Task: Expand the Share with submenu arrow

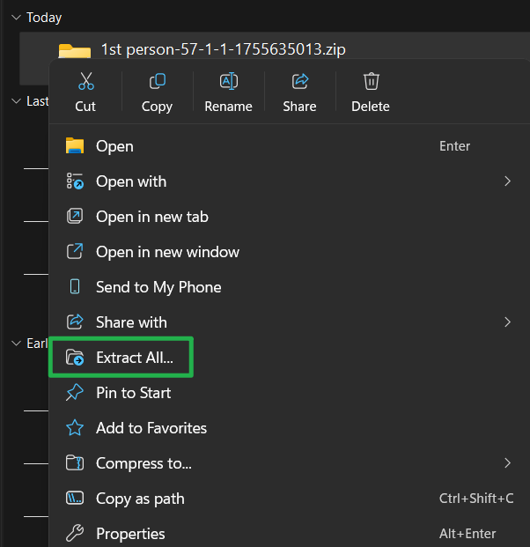Action: tap(507, 322)
